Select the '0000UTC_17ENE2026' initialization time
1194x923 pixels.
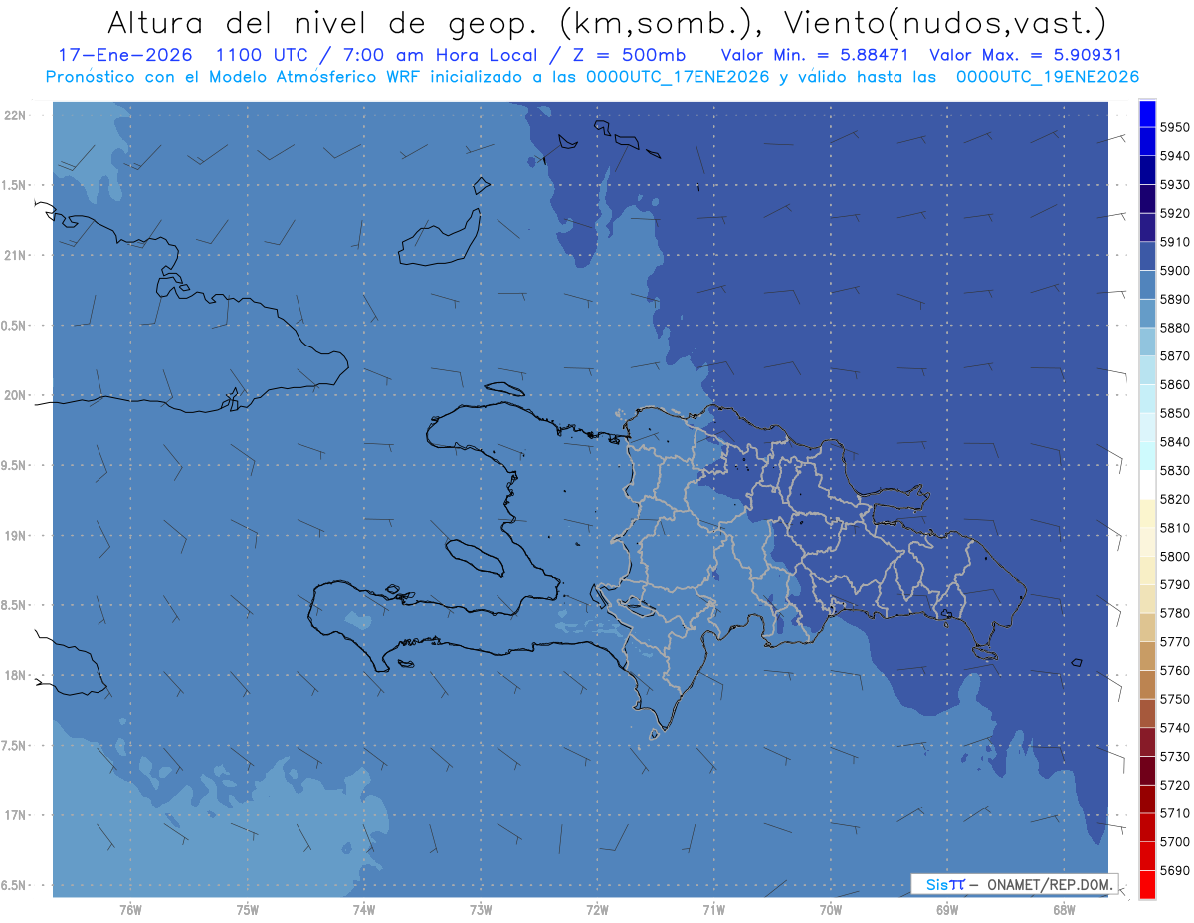click(678, 76)
